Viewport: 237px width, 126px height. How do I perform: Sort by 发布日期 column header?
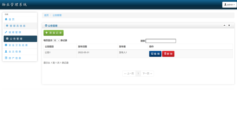point(97,47)
